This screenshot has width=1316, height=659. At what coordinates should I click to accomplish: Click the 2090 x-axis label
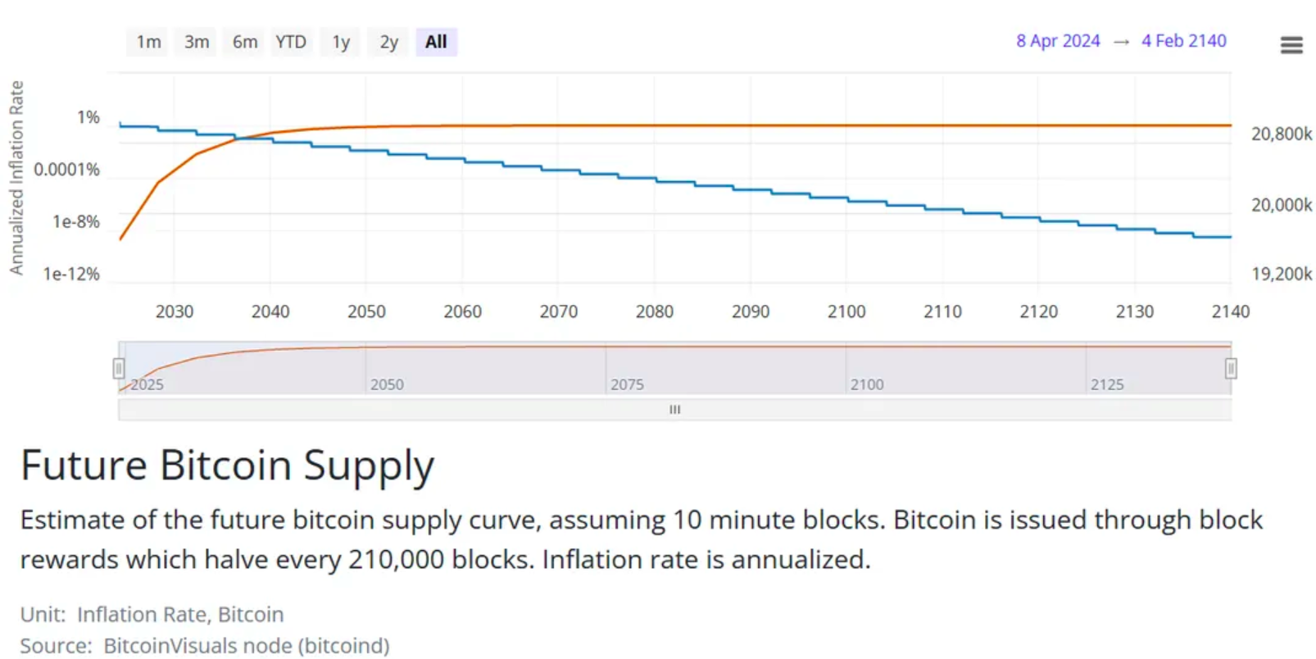pos(751,311)
